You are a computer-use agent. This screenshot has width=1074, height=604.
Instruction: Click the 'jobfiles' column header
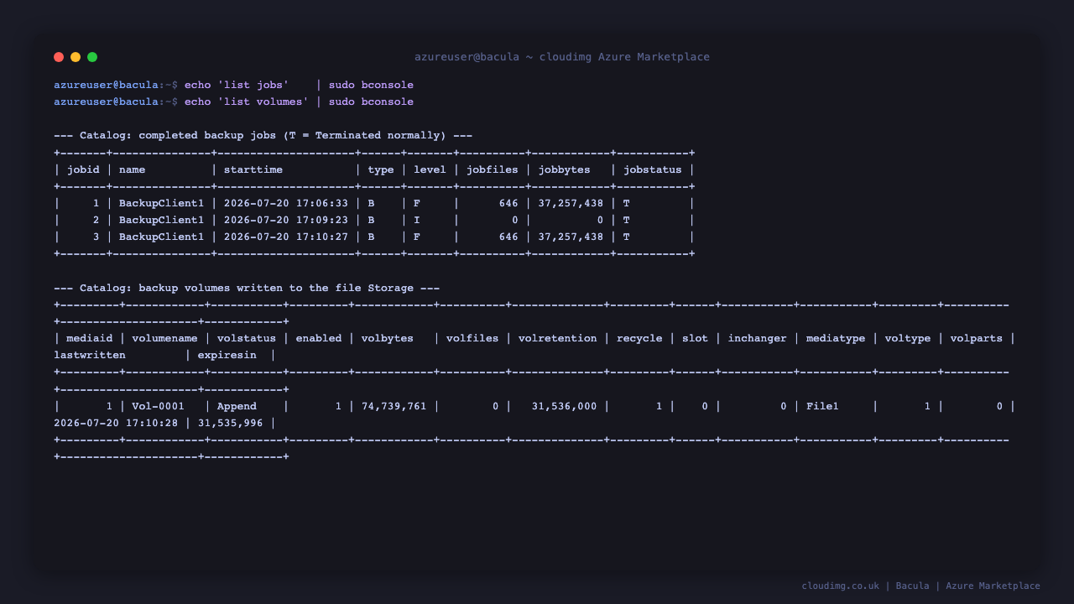pos(492,170)
